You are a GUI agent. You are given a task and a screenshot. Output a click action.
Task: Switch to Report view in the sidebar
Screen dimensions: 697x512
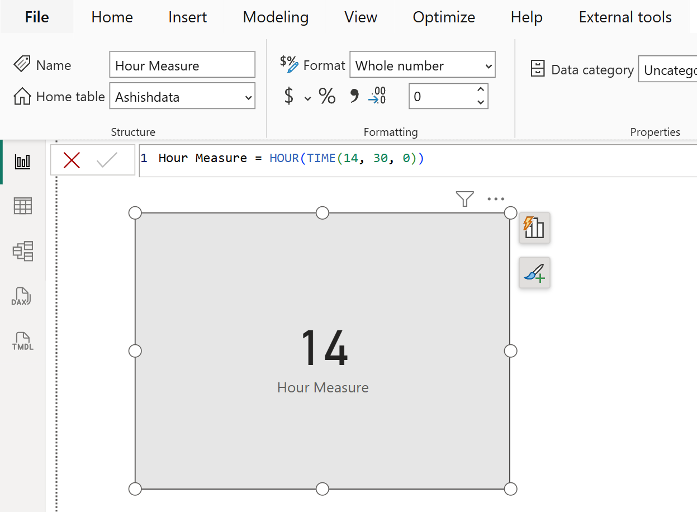coord(22,161)
